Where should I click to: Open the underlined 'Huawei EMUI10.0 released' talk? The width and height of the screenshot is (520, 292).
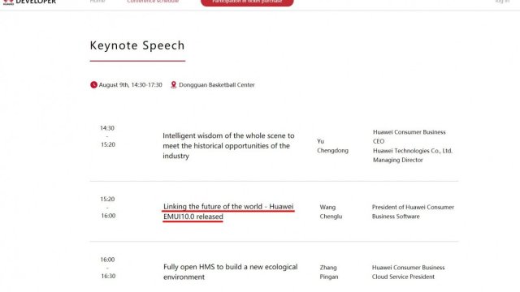pos(228,212)
